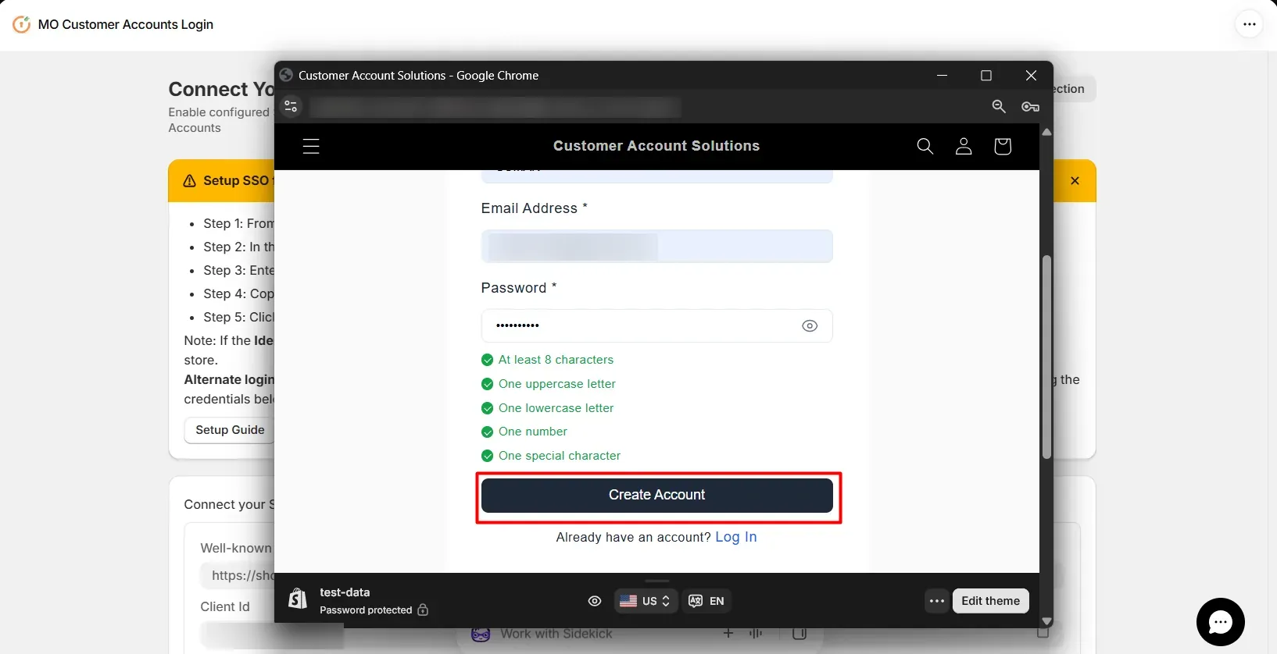Viewport: 1277px width, 654px height.
Task: Open the three-dot menu beside Edit theme
Action: tap(937, 601)
